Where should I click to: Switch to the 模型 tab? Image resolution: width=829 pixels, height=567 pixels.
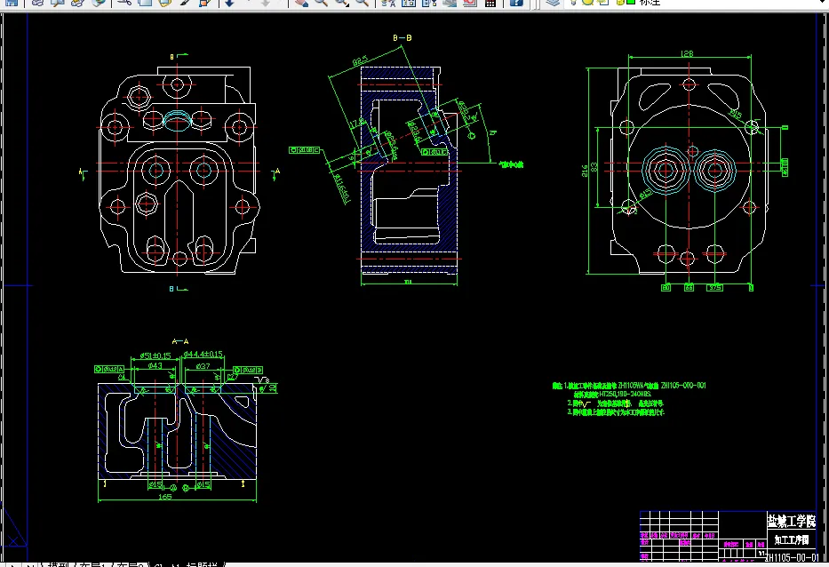pos(58,564)
